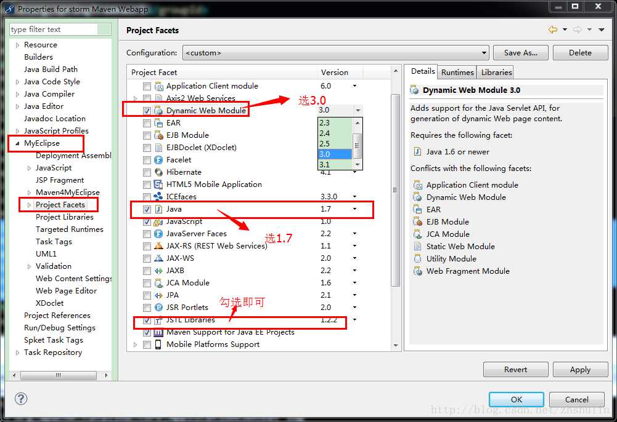Click the HTML5 Mobile Application icon
This screenshot has width=617, height=422.
coord(158,185)
